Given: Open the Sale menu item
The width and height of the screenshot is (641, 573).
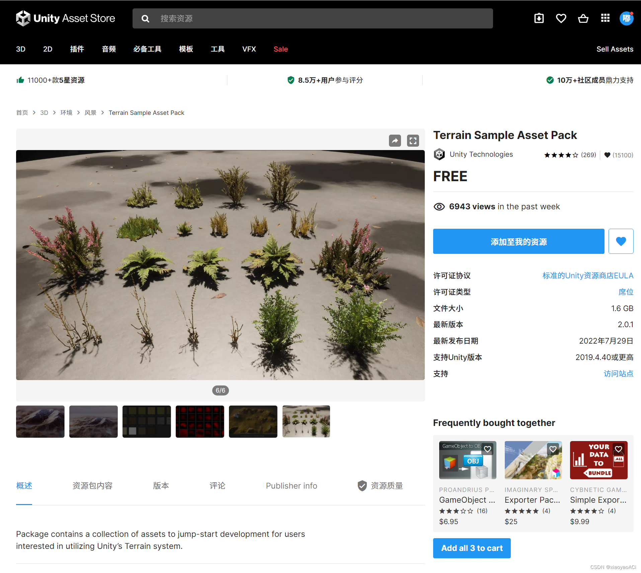Looking at the screenshot, I should click(x=281, y=49).
